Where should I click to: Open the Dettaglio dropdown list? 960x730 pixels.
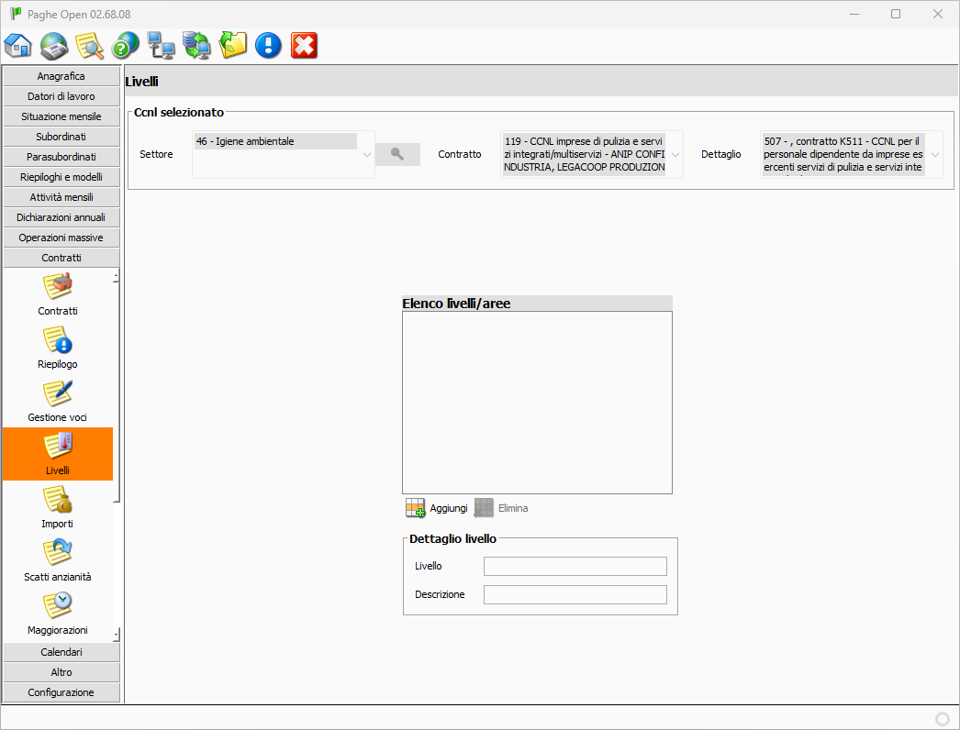tap(934, 154)
